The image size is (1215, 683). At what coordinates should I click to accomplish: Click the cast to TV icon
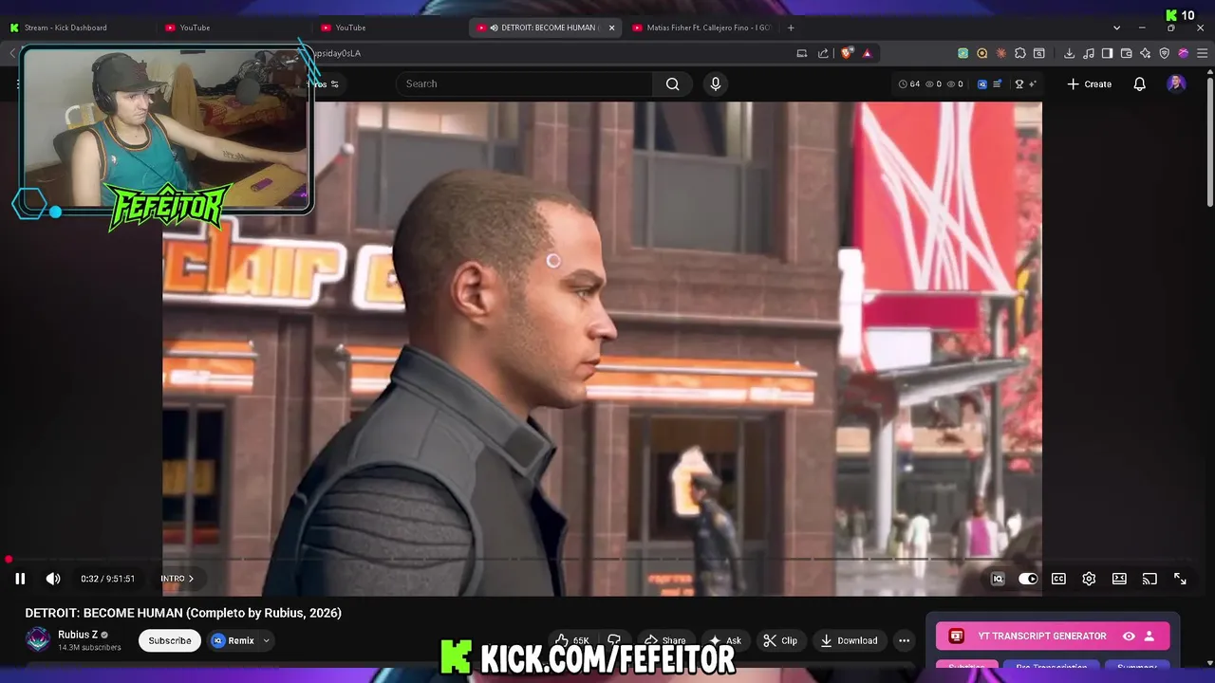pyautogui.click(x=1150, y=579)
